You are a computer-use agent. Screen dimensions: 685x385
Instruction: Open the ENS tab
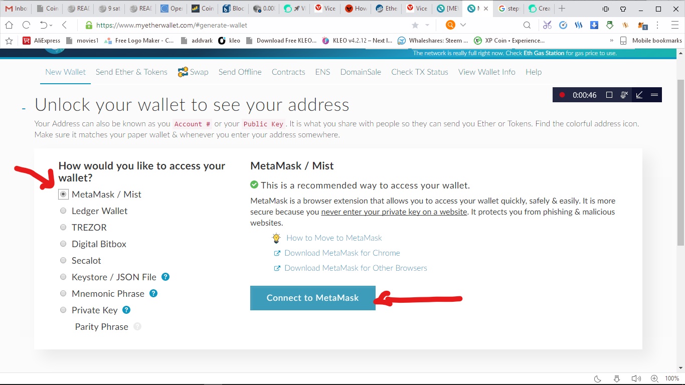[x=322, y=72]
